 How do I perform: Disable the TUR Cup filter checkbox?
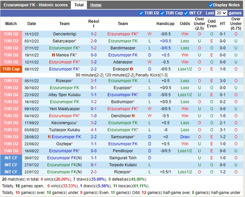pos(162,13)
